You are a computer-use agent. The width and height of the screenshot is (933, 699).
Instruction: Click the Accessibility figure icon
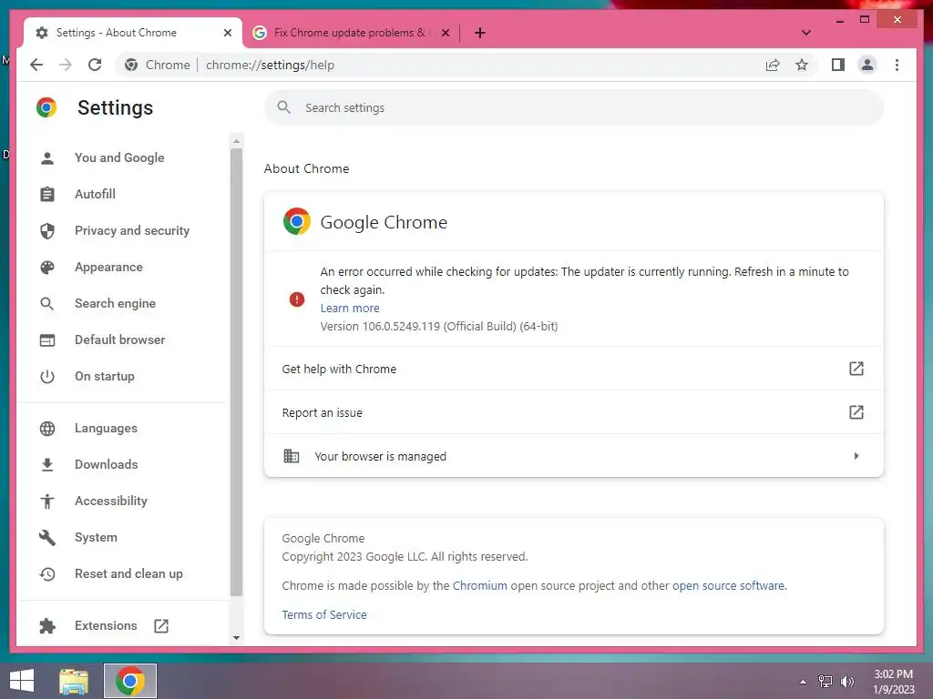47,501
